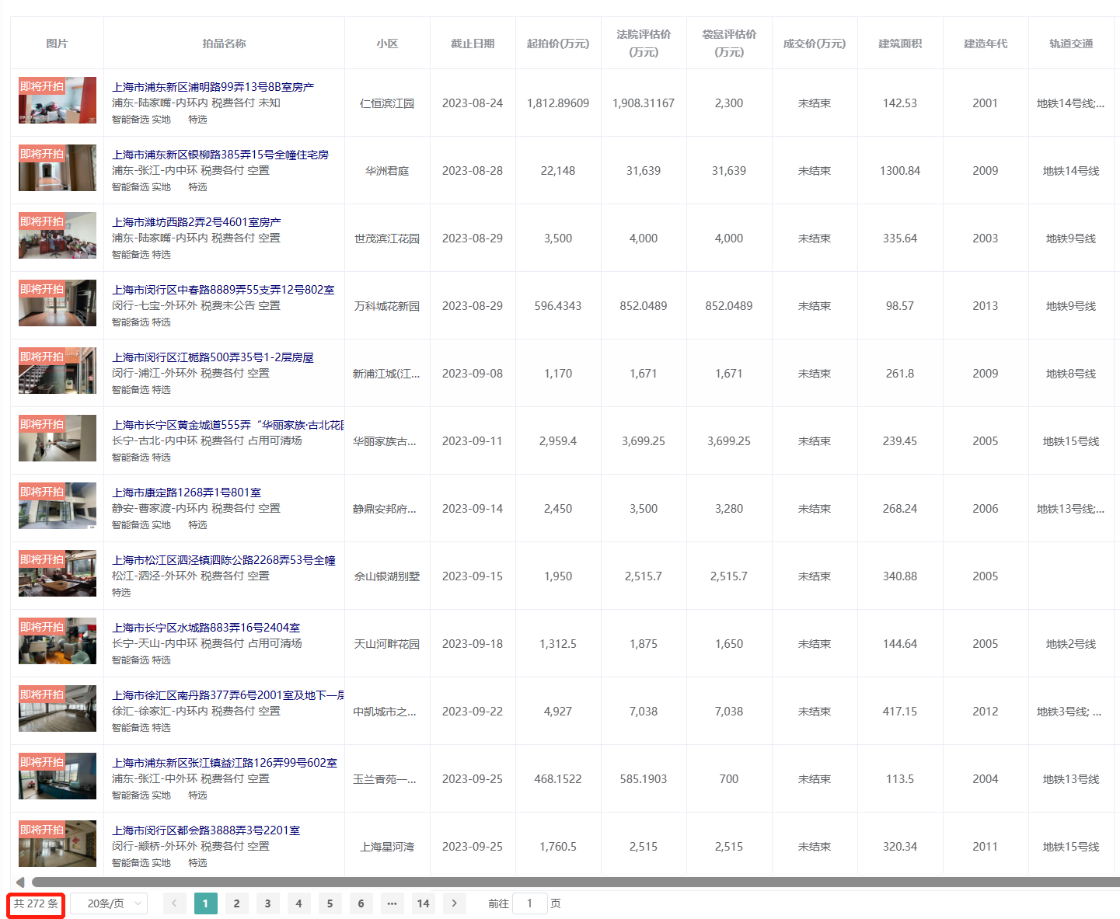Click the 截止日期 column header
Screen dimensions: 1120x919
coord(472,44)
